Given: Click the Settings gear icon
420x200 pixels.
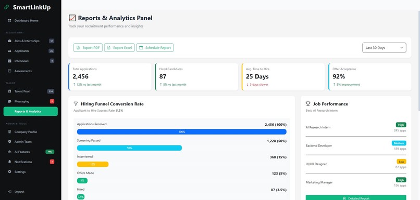Looking at the screenshot, I should point(10,172).
